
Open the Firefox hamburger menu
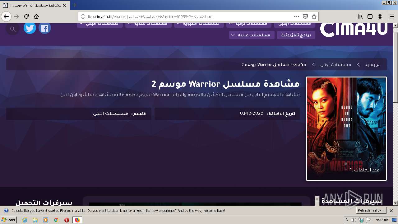point(392,16)
